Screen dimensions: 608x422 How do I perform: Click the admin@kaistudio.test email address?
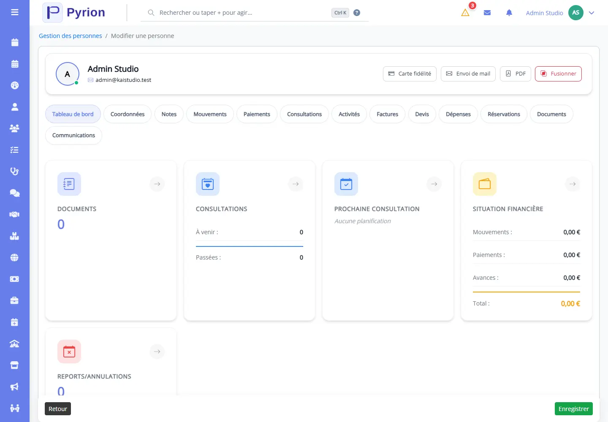pos(123,80)
